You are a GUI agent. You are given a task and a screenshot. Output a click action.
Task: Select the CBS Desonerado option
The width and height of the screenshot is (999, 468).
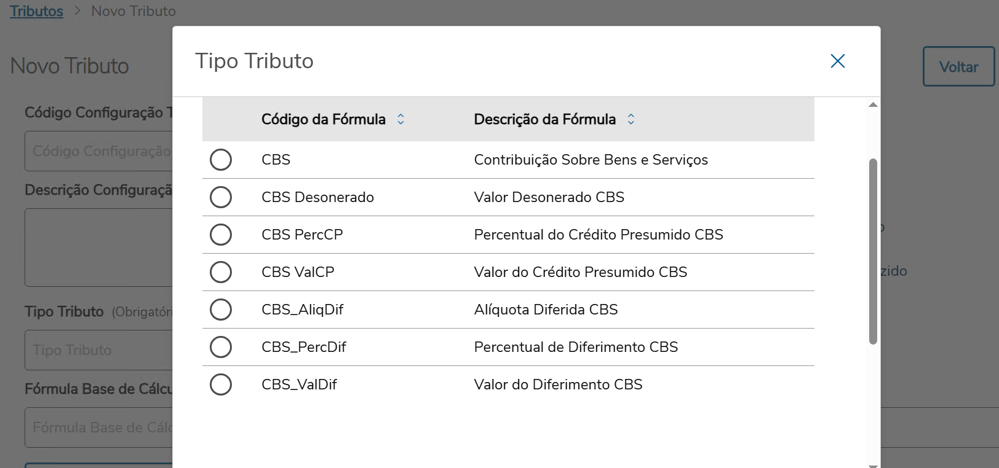221,197
